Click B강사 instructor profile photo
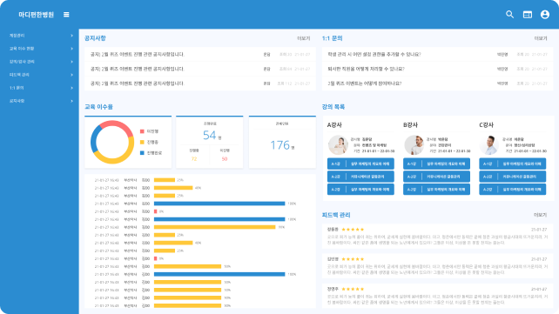 [414, 145]
